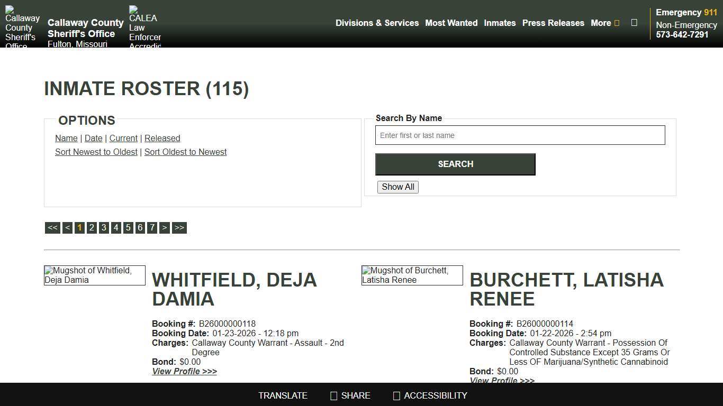This screenshot has width=723, height=406.
Task: Go to roster page 4
Action: [x=116, y=227]
